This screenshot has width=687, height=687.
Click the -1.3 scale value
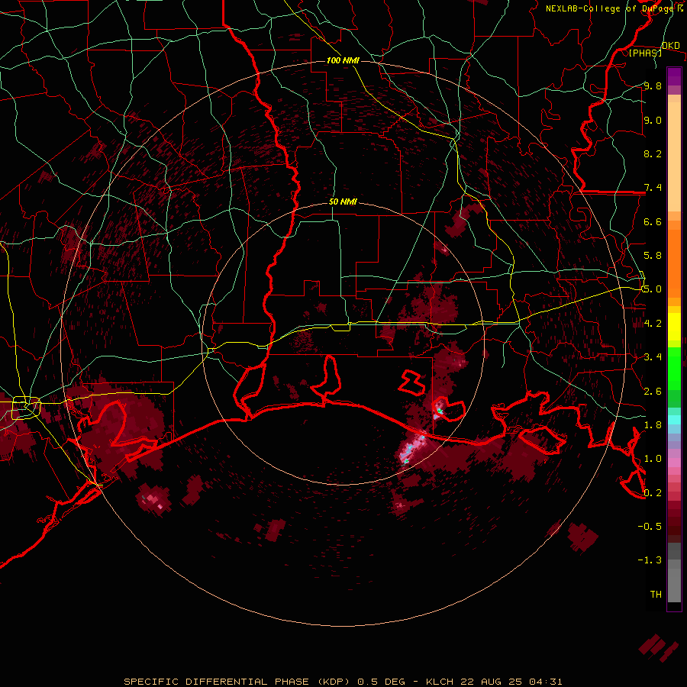(x=650, y=560)
